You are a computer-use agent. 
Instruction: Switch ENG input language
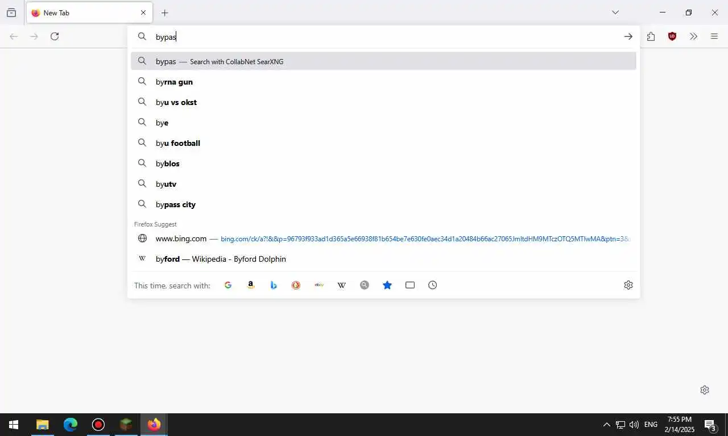(651, 425)
